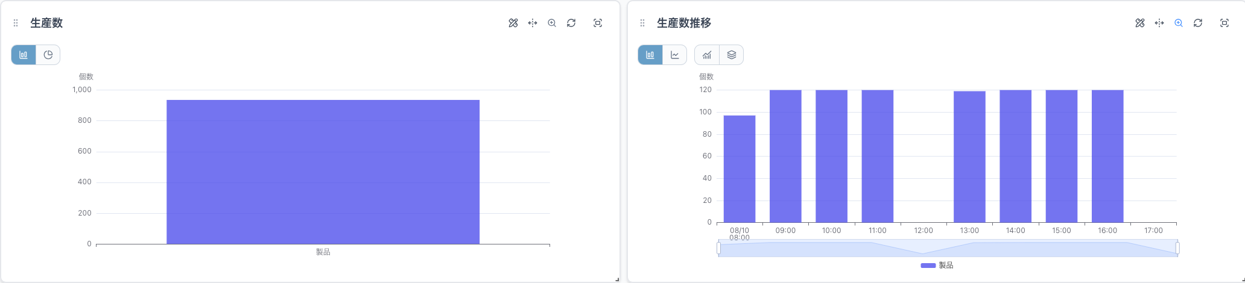1245x283 pixels.
Task: Click the 製品 legend item under 生産数推移 chart
Action: [937, 265]
